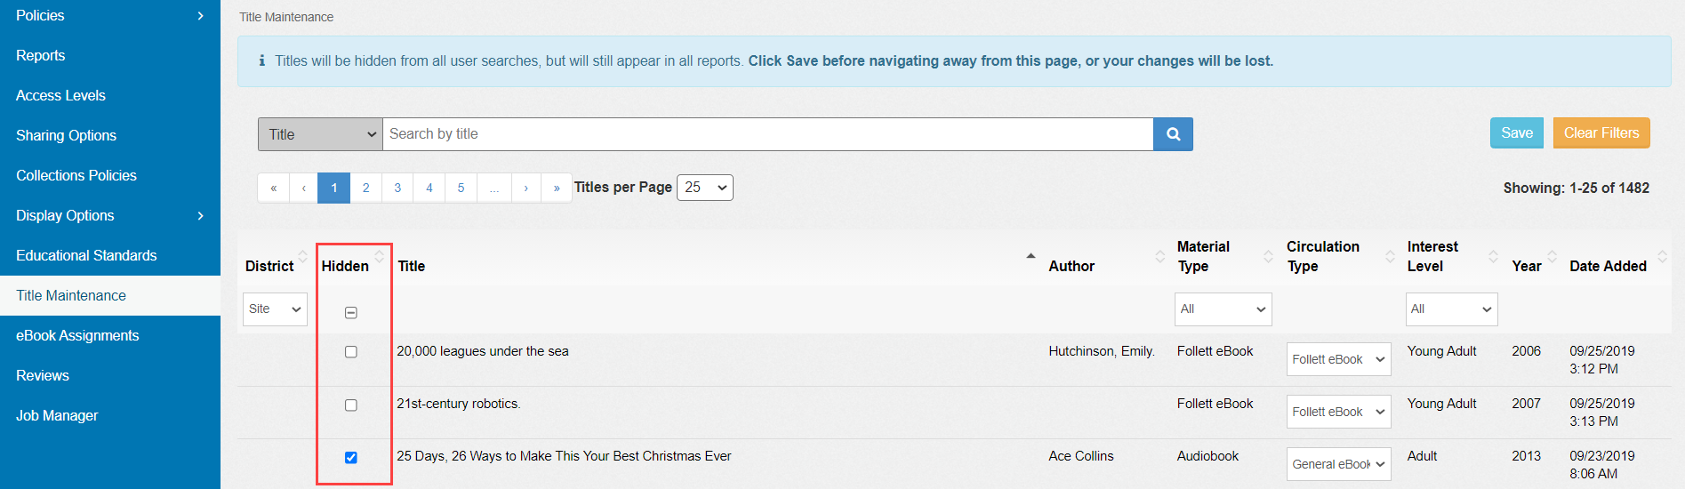The width and height of the screenshot is (1685, 489).
Task: Sort by the Year column arrows
Action: point(1552,256)
